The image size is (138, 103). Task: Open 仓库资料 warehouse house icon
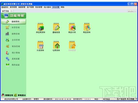[56, 45]
